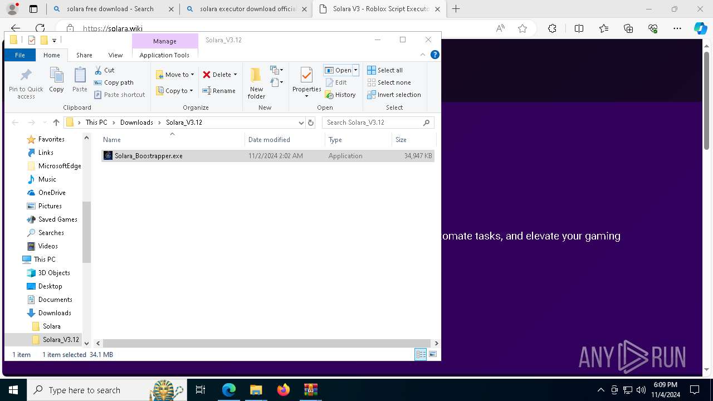The width and height of the screenshot is (713, 401).
Task: Sort by Size column header
Action: [414, 140]
